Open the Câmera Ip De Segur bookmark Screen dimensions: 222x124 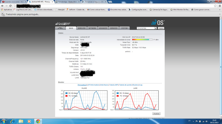click(x=159, y=10)
